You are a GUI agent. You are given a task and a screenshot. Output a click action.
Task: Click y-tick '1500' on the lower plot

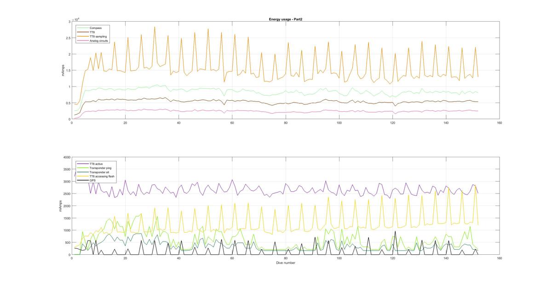coord(67,218)
